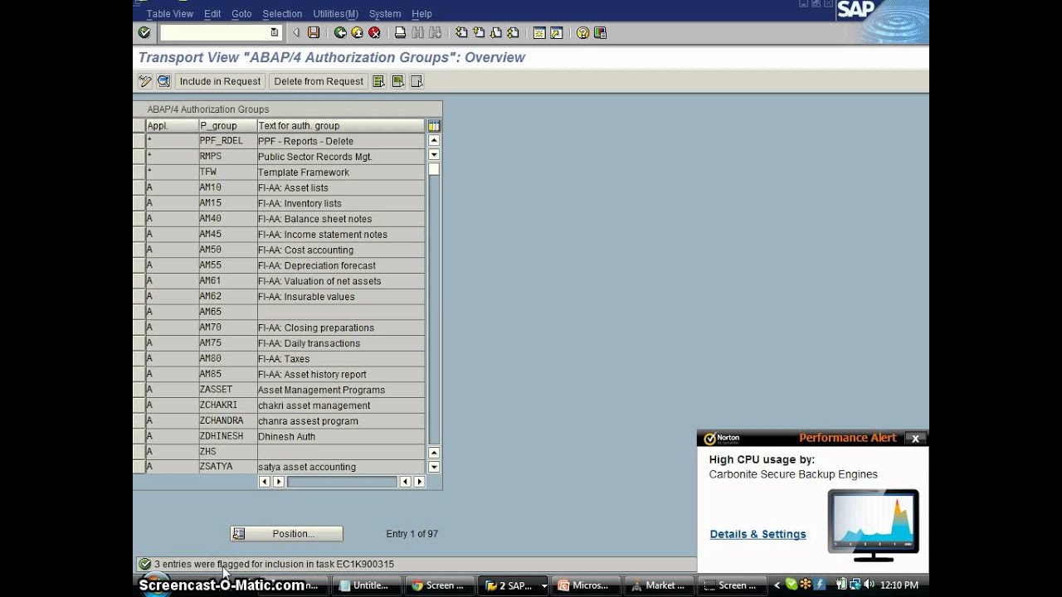Click the row selector for PPF_RDEL
The width and height of the screenshot is (1062, 597).
coord(139,141)
